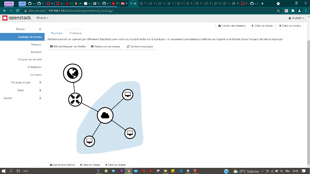Switch to the manila browser tab
This screenshot has width=310, height=174.
[x=9, y=3]
